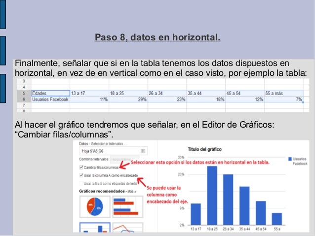
Task: Click the 45 a 54 cell
Action: coord(245,93)
